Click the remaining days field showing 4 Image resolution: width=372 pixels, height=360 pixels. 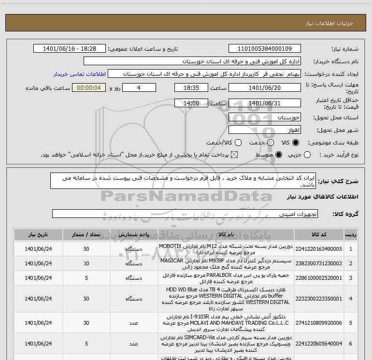tap(139, 87)
